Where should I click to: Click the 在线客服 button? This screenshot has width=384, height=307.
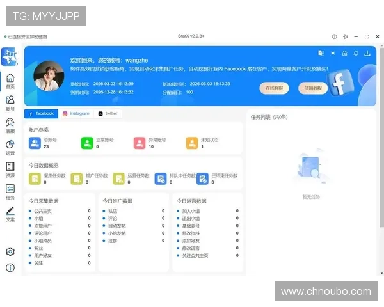[274, 88]
